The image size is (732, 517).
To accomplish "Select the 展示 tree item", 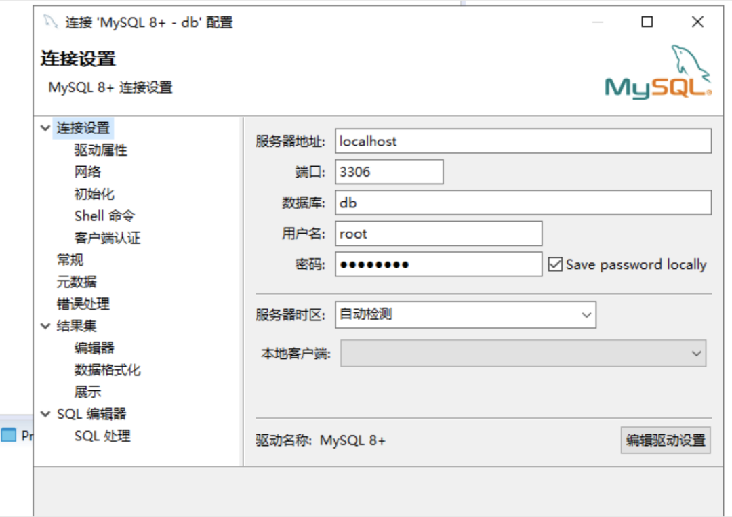I will pyautogui.click(x=87, y=392).
